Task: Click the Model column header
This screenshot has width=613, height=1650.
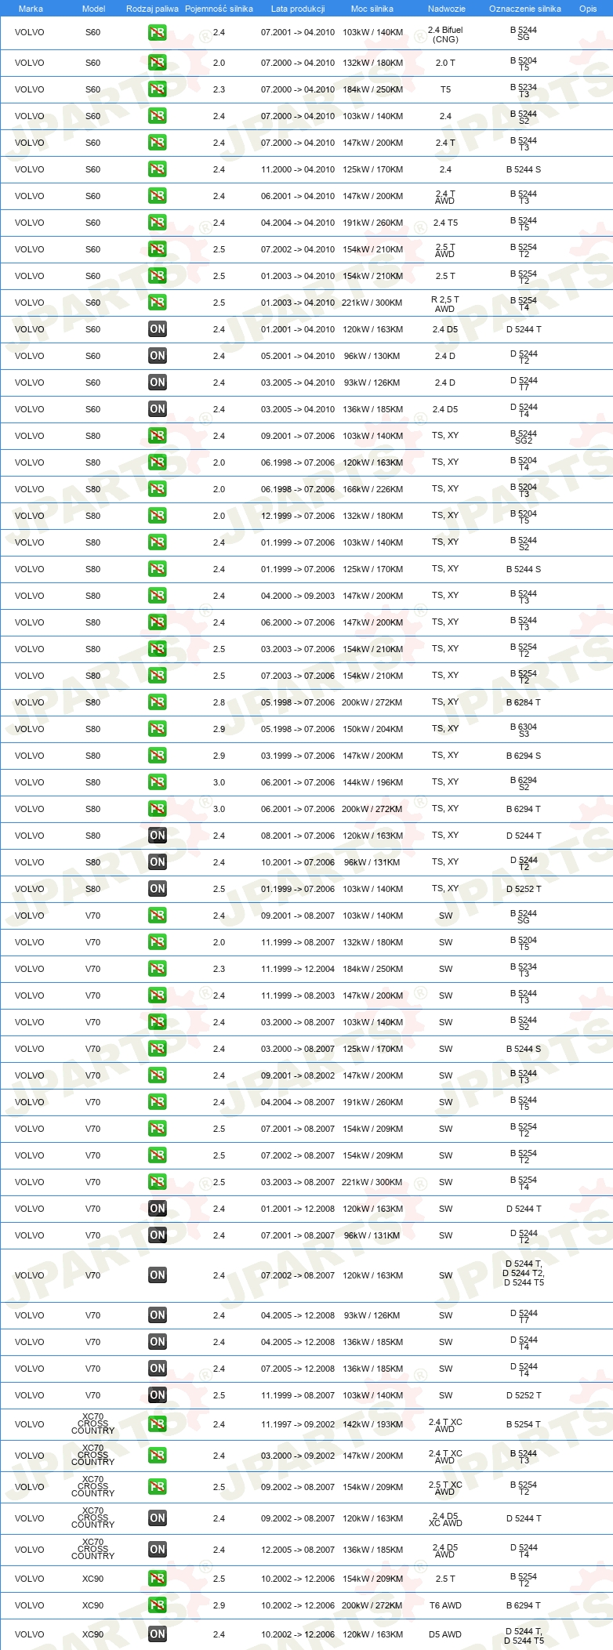Action: [x=94, y=9]
